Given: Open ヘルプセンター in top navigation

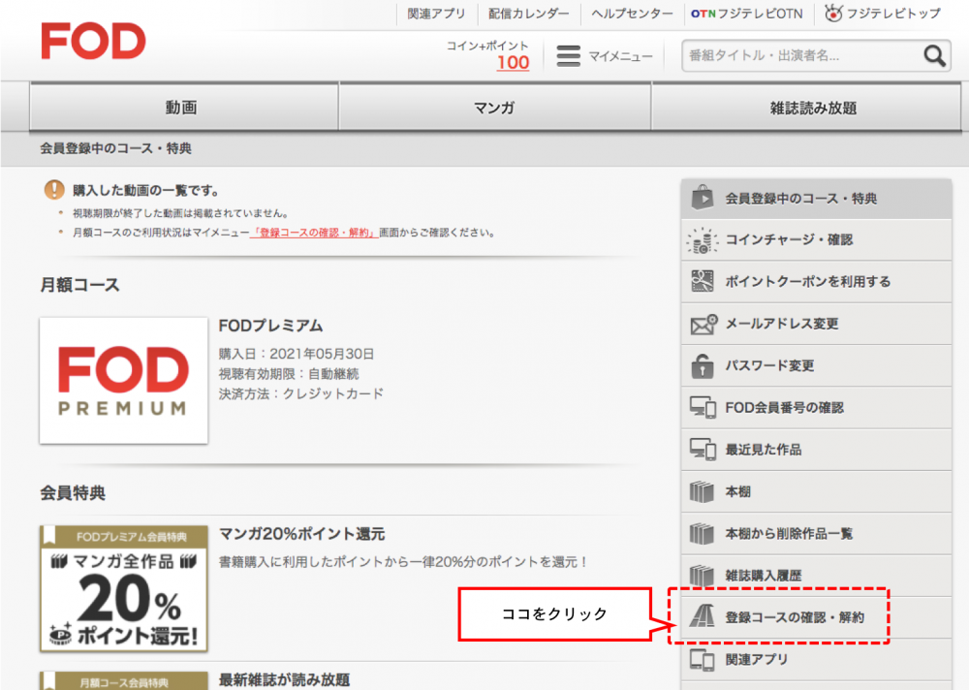Looking at the screenshot, I should click(x=632, y=14).
